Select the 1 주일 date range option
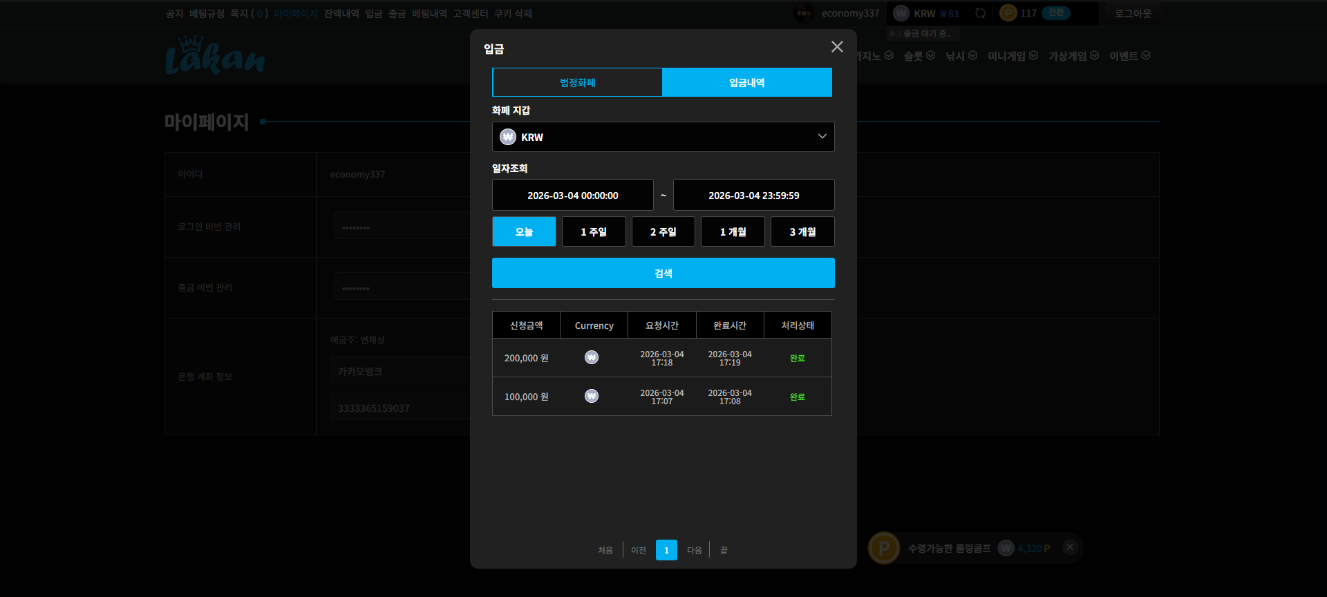 pos(594,231)
